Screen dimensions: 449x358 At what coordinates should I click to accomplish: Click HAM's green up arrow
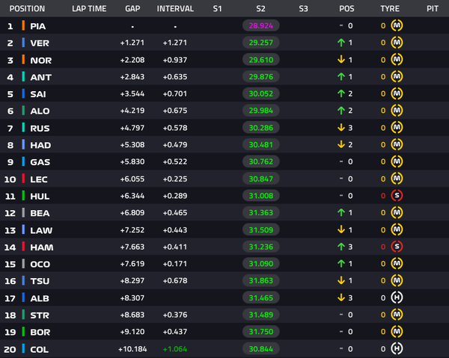click(x=341, y=247)
